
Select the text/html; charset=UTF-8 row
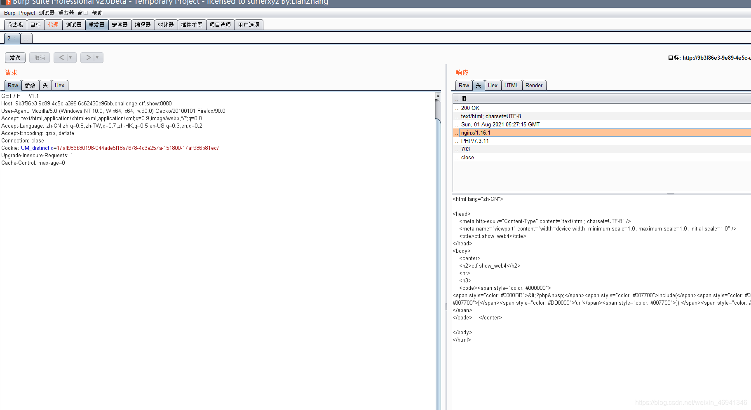(x=602, y=116)
